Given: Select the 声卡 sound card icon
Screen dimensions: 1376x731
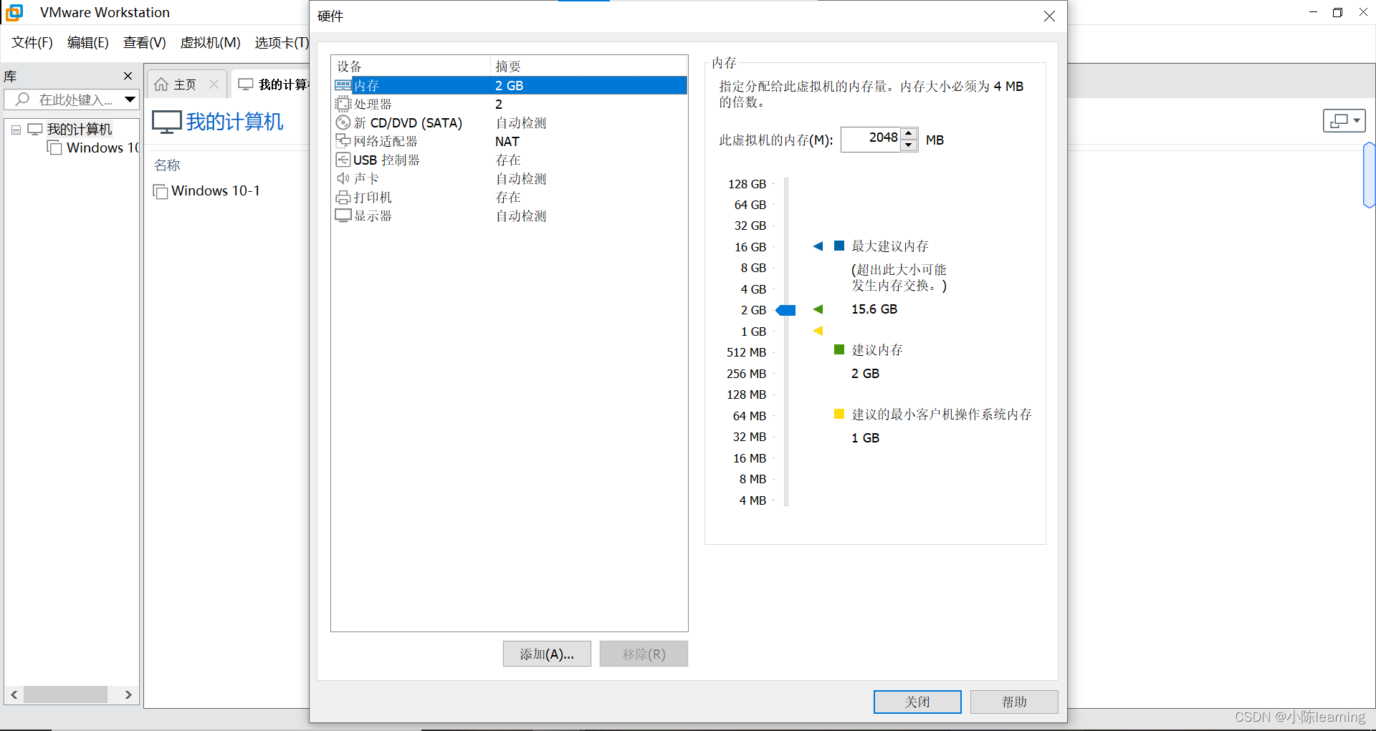Looking at the screenshot, I should click(343, 178).
